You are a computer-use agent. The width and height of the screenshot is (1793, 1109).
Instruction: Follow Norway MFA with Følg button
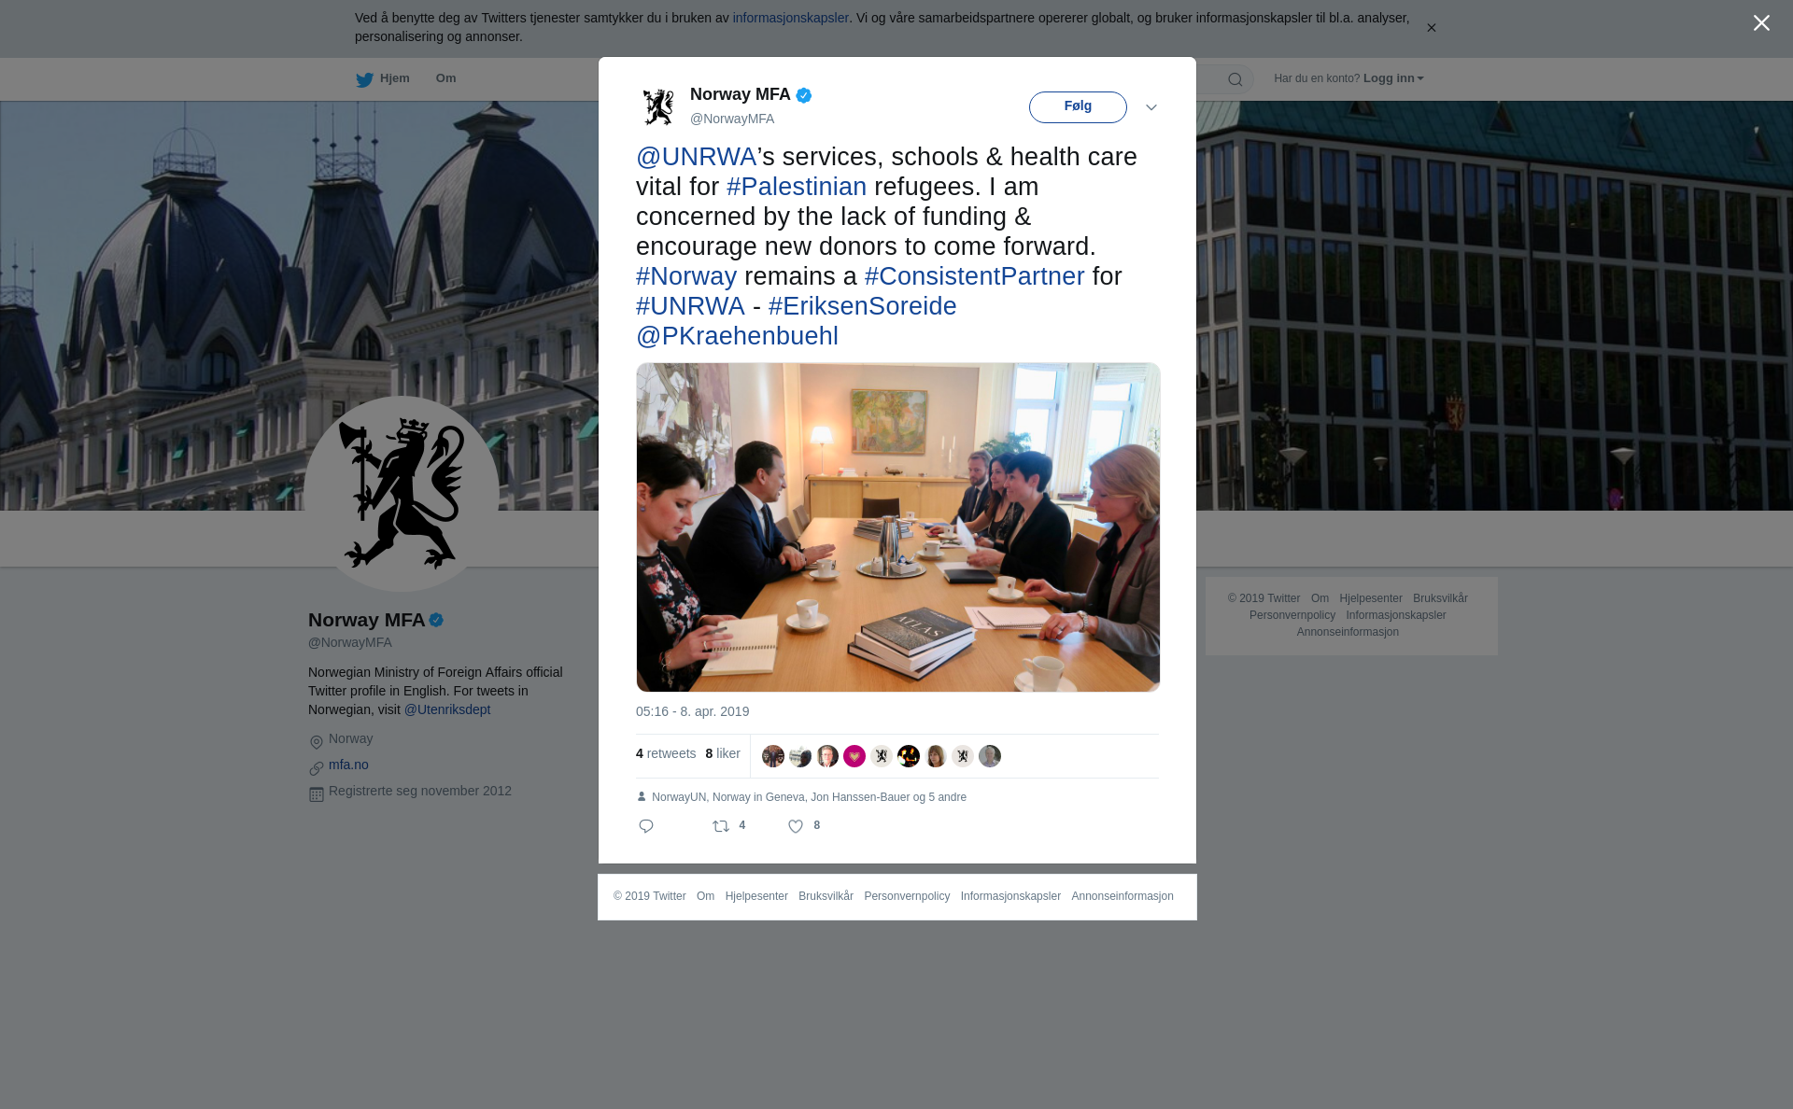[x=1078, y=106]
